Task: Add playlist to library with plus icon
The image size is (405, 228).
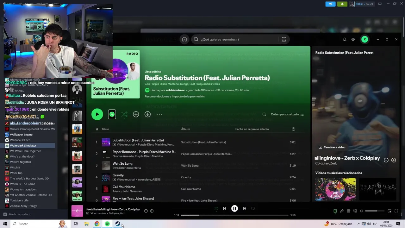Action: pyautogui.click(x=136, y=114)
